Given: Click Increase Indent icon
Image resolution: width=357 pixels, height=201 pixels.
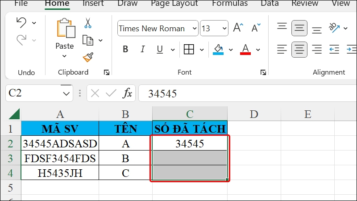Looking at the screenshot, I should point(351,49).
